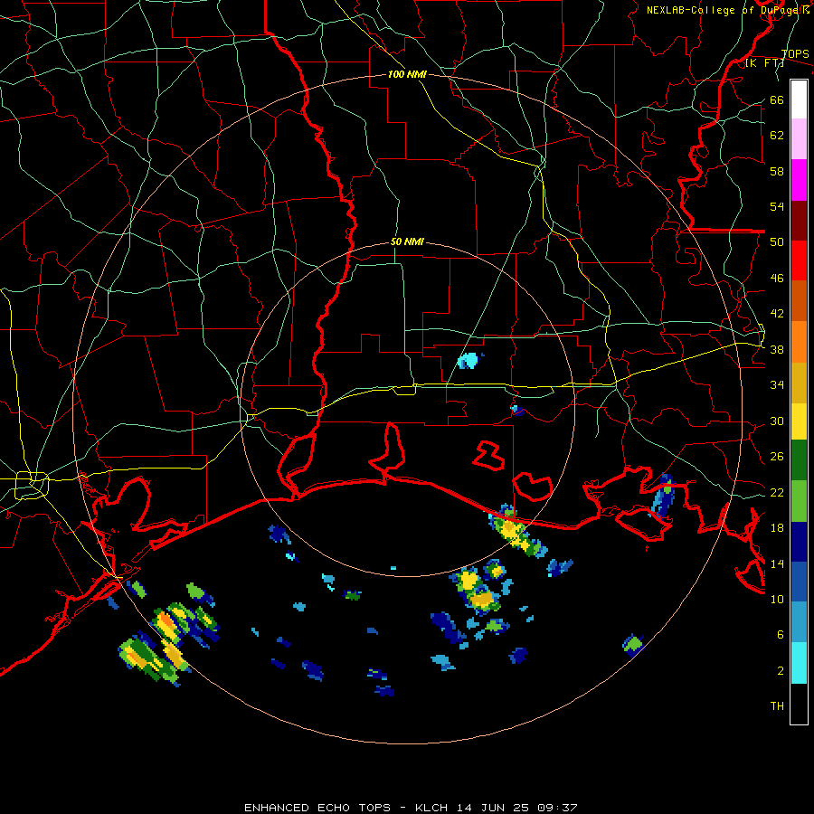Click the 6 legend value
The height and width of the screenshot is (814, 814).
781,634
